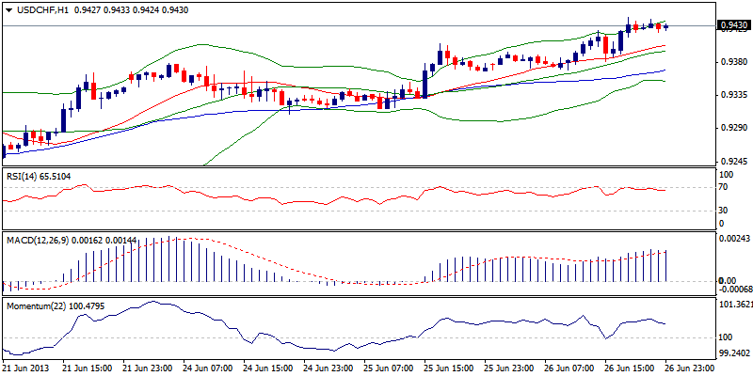Image resolution: width=753 pixels, height=376 pixels.
Task: Click the 21 Jun 2013 date label
Action: point(28,368)
